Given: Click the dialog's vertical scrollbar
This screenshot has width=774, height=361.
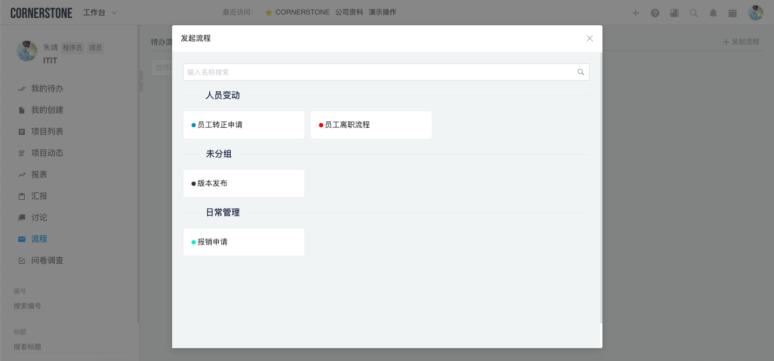Looking at the screenshot, I should [x=601, y=188].
